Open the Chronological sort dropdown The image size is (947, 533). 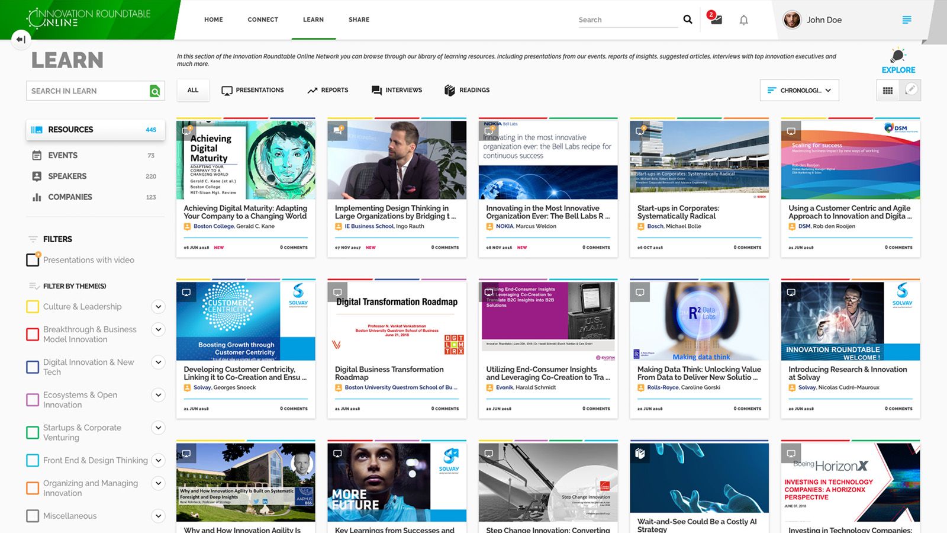click(799, 91)
